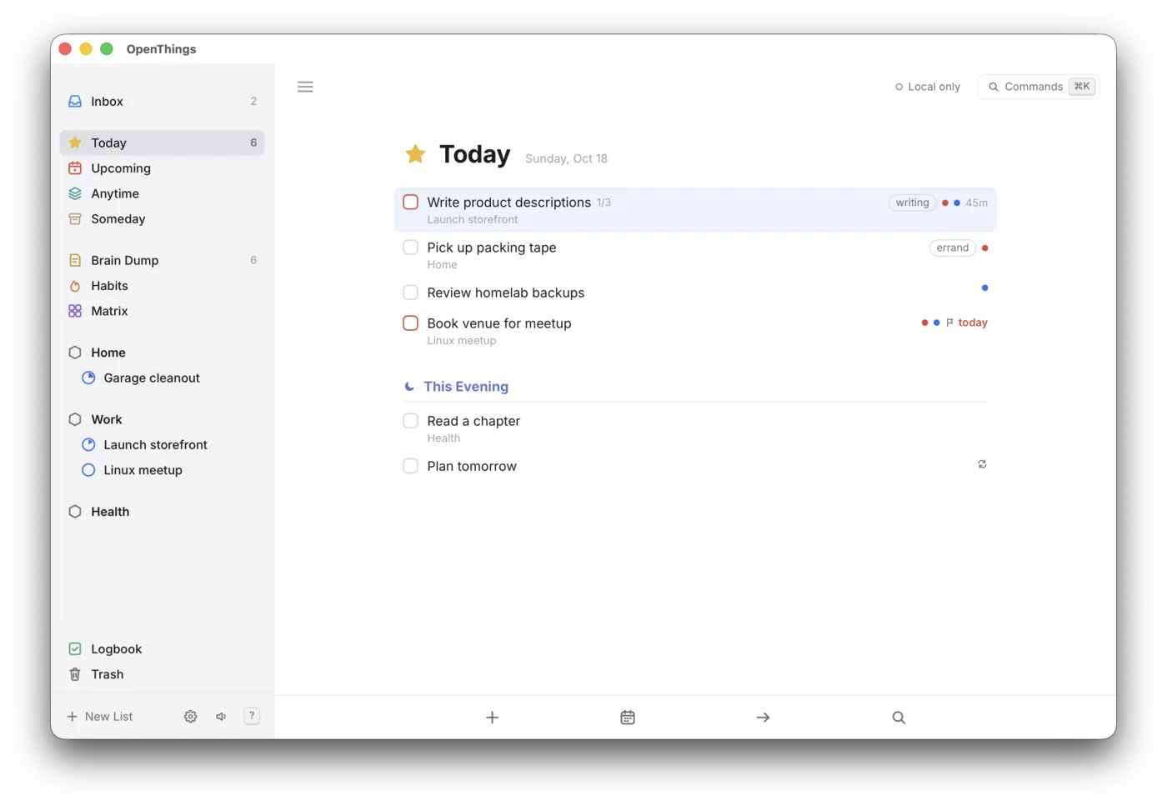This screenshot has height=806, width=1167.
Task: Click the Home subtitle under packing tape task
Action: pos(443,265)
